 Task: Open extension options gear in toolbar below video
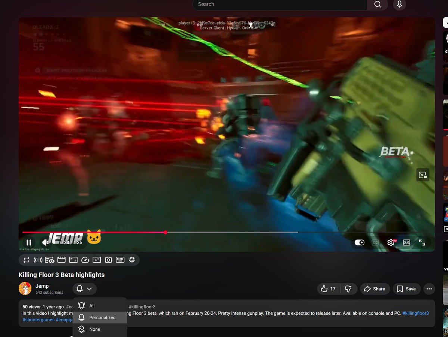[132, 260]
